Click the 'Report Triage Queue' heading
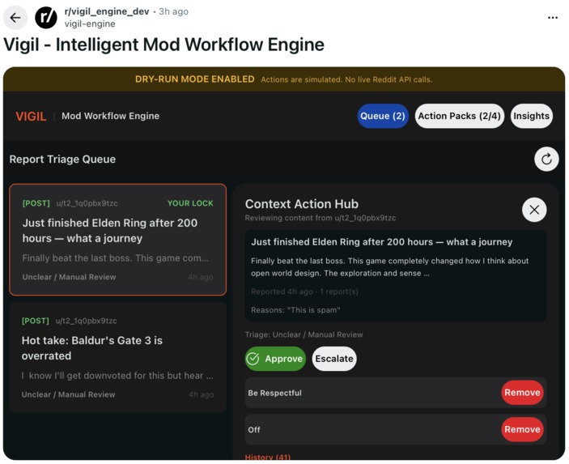 (62, 160)
